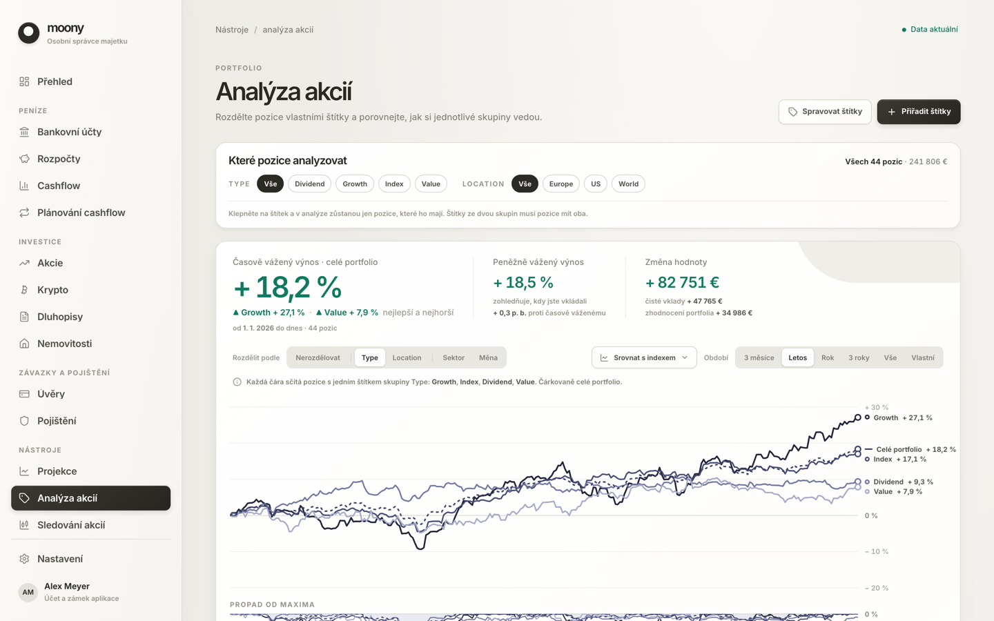The width and height of the screenshot is (994, 621).
Task: Click the Přiřadit štítky button
Action: coord(919,112)
